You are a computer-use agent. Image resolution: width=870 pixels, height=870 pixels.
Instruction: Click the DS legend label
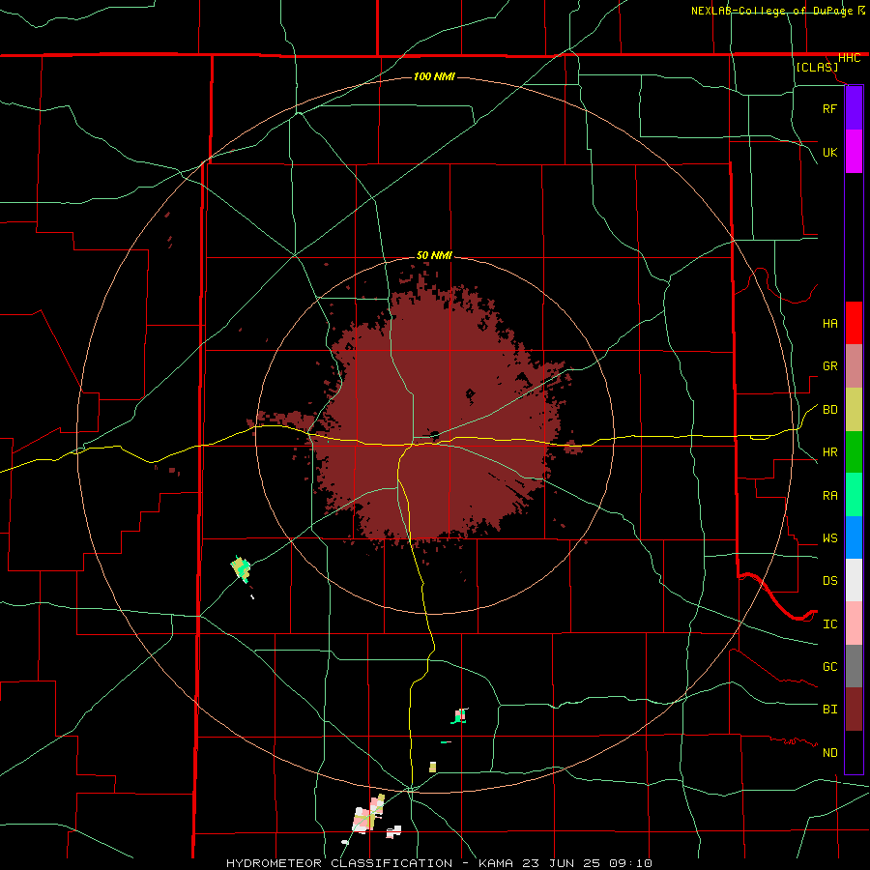[x=829, y=581]
